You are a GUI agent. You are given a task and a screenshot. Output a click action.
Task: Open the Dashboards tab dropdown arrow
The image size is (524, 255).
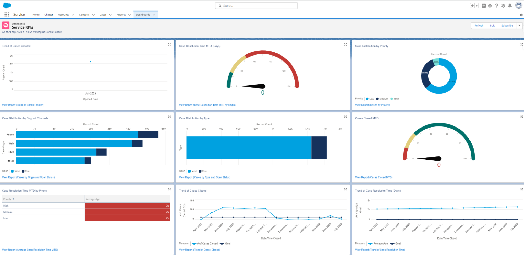pyautogui.click(x=154, y=15)
